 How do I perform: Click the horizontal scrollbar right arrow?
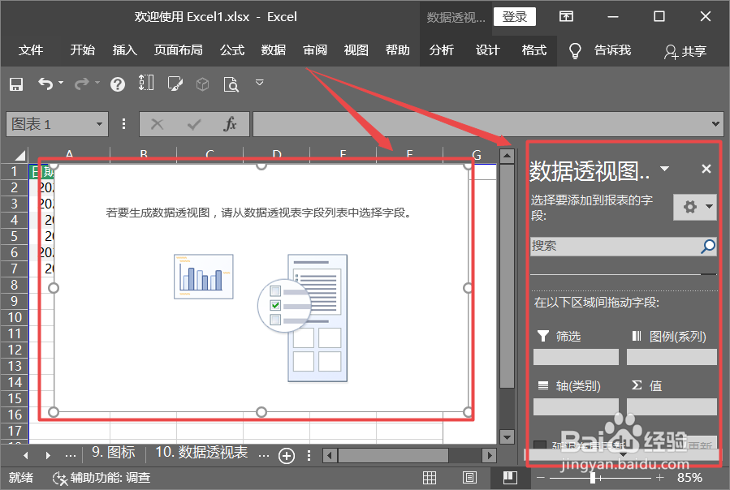488,455
